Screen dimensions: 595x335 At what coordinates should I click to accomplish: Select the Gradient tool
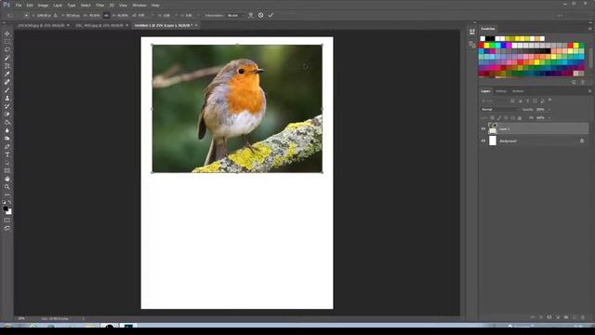click(7, 122)
